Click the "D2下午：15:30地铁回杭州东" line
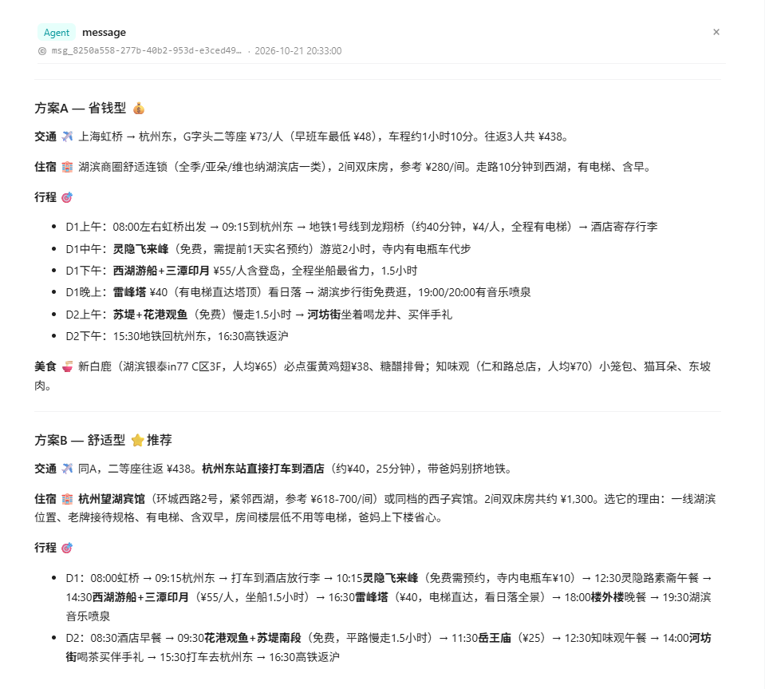 coord(177,336)
